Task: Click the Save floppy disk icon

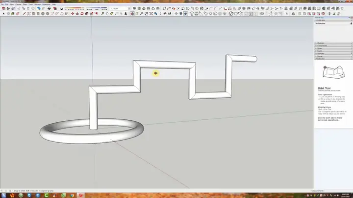Action: [13, 8]
